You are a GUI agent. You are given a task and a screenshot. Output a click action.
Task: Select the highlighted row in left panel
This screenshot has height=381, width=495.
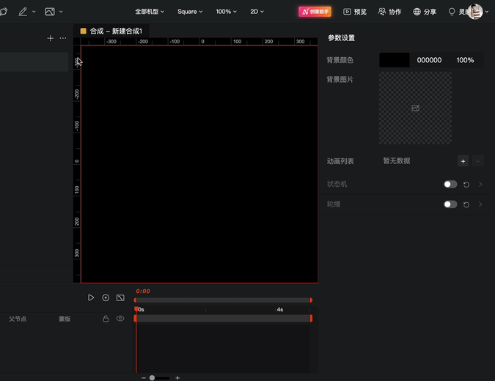point(34,62)
